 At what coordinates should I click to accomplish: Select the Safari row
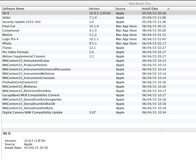pyautogui.click(x=99, y=18)
